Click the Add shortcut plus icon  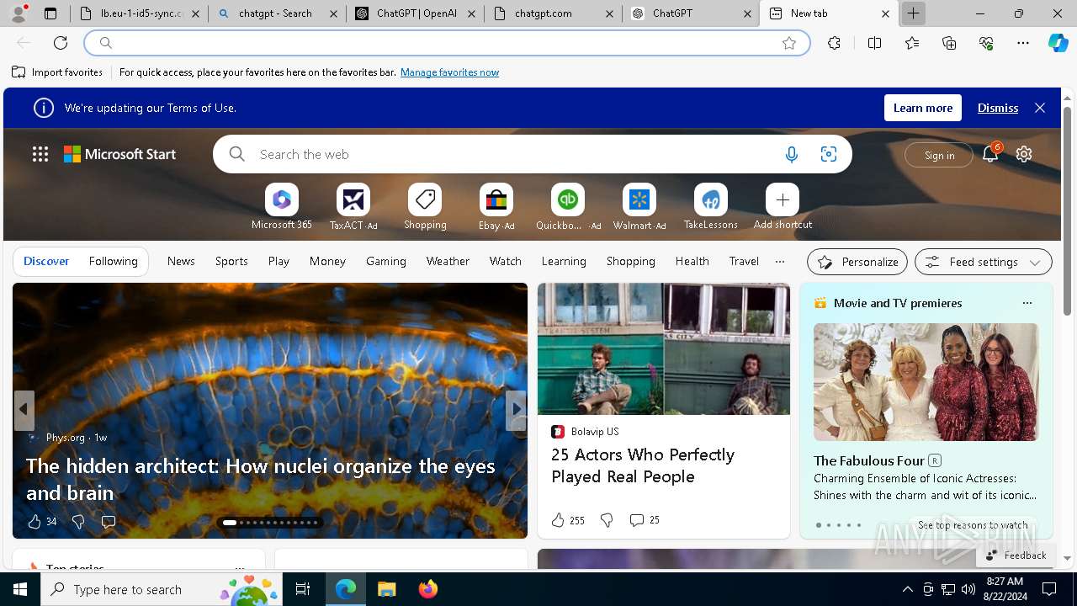(783, 200)
